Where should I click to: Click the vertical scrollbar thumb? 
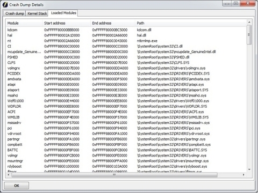pyautogui.click(x=249, y=34)
